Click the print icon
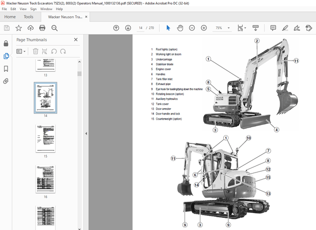Viewport: 316px width, 230px height. point(43,28)
